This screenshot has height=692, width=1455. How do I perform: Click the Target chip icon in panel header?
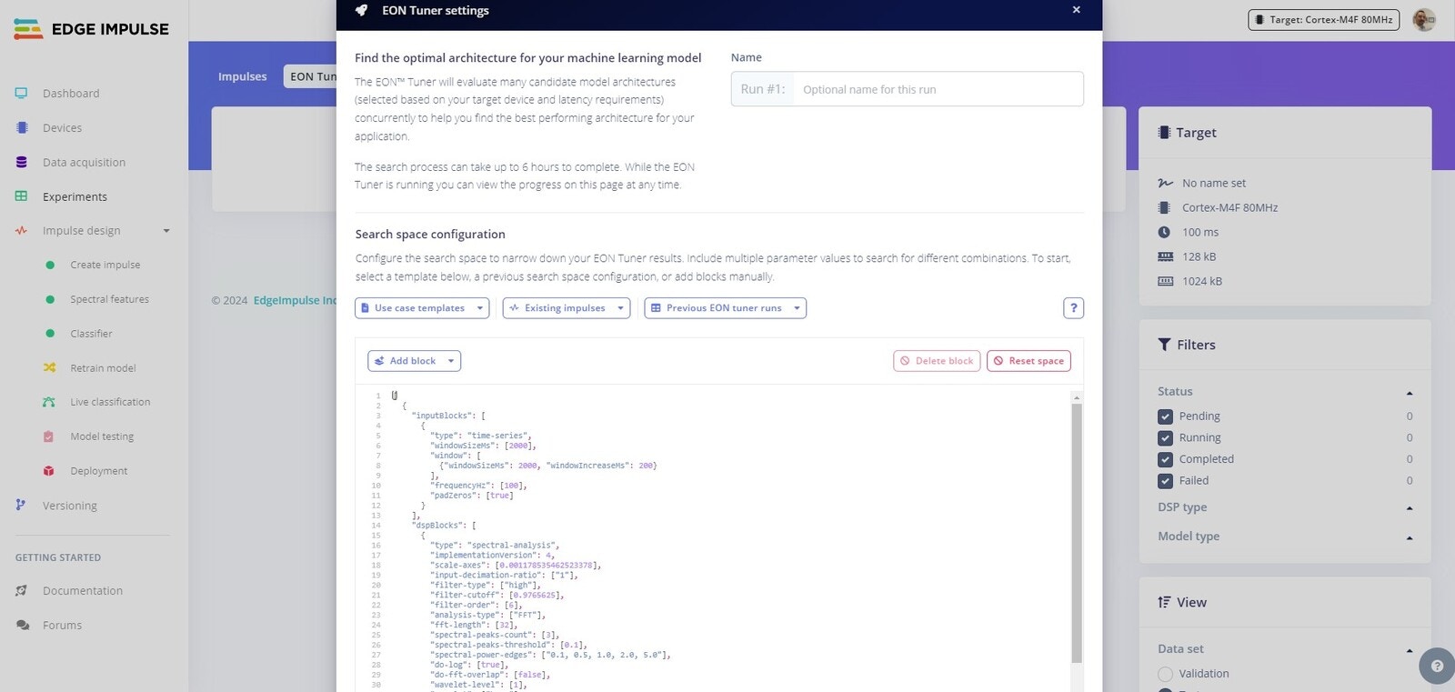[x=1164, y=133]
